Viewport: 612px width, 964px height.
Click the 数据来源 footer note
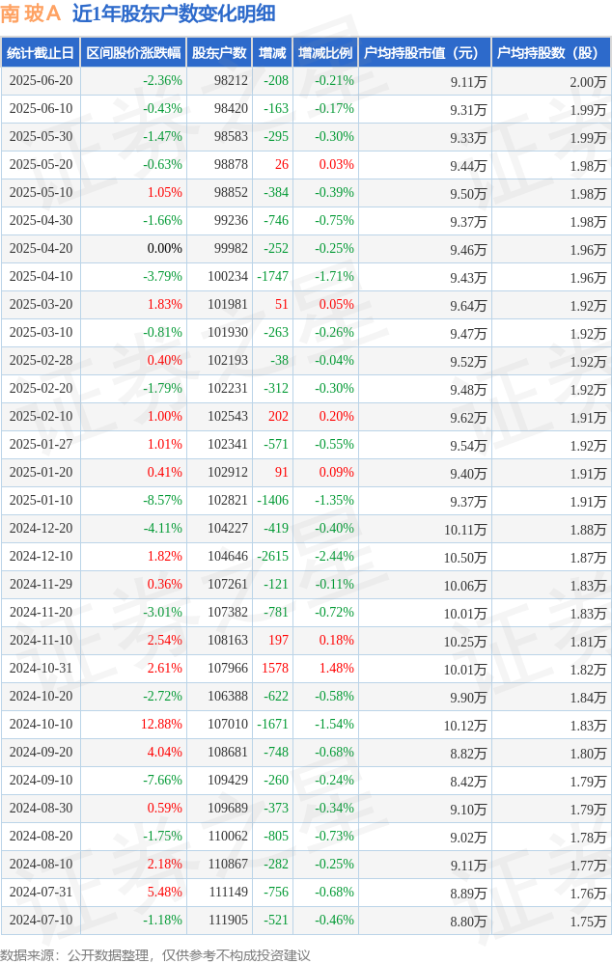(x=155, y=954)
